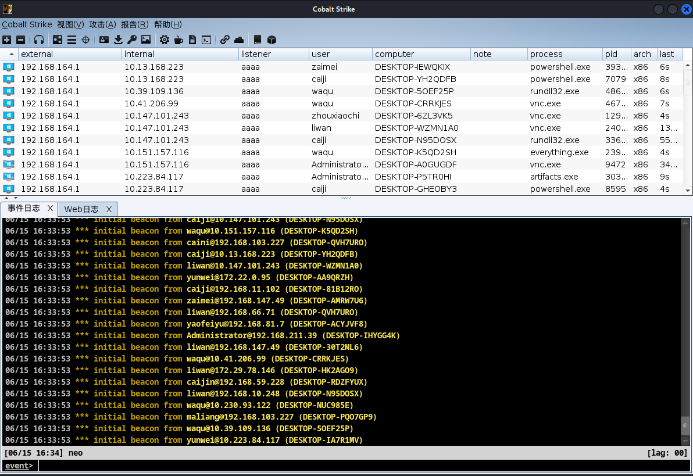Click the disconnect minus icon
Image resolution: width=693 pixels, height=476 pixels.
tap(20, 40)
